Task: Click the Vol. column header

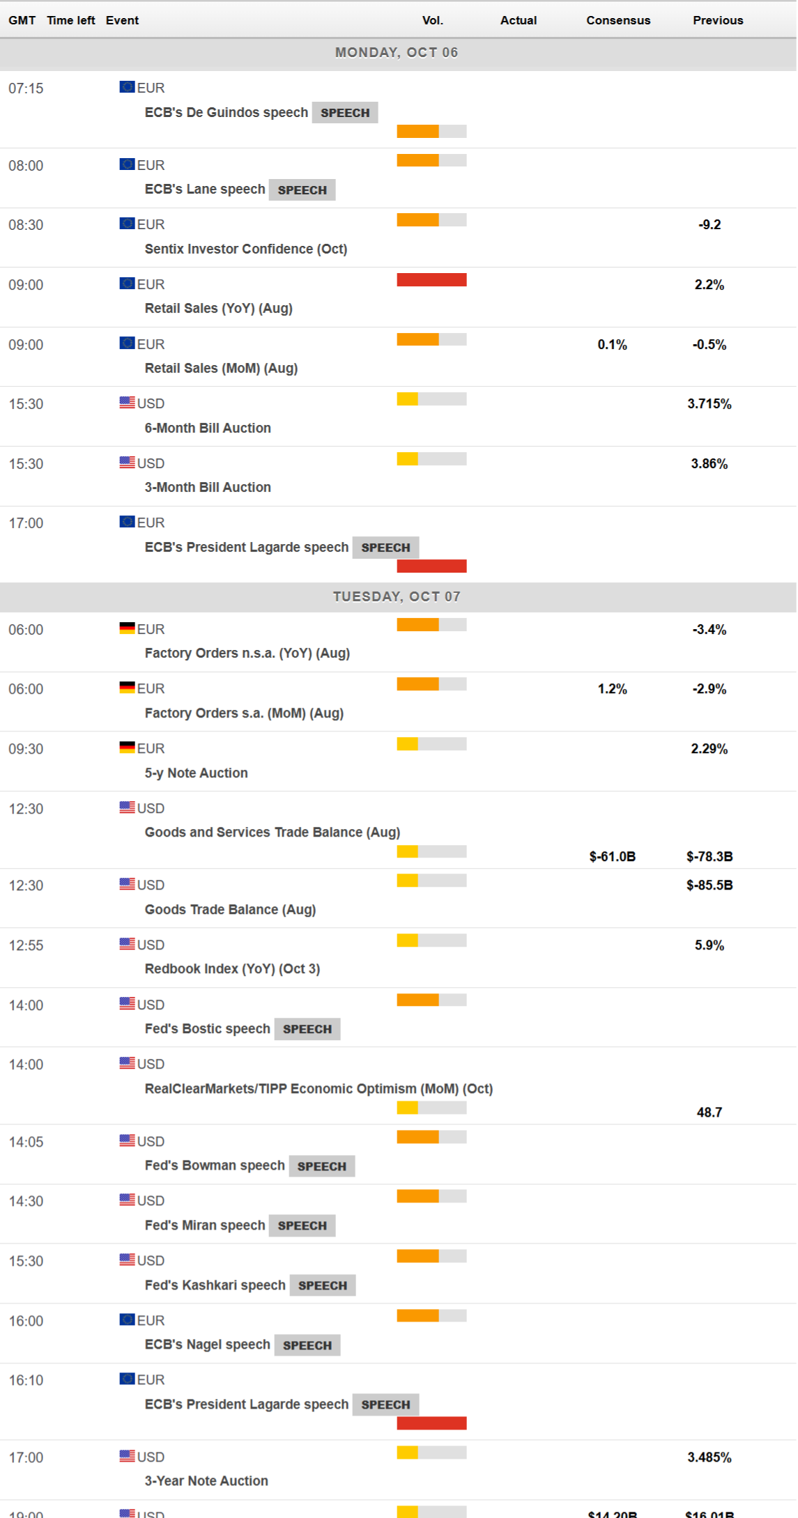Action: 432,20
